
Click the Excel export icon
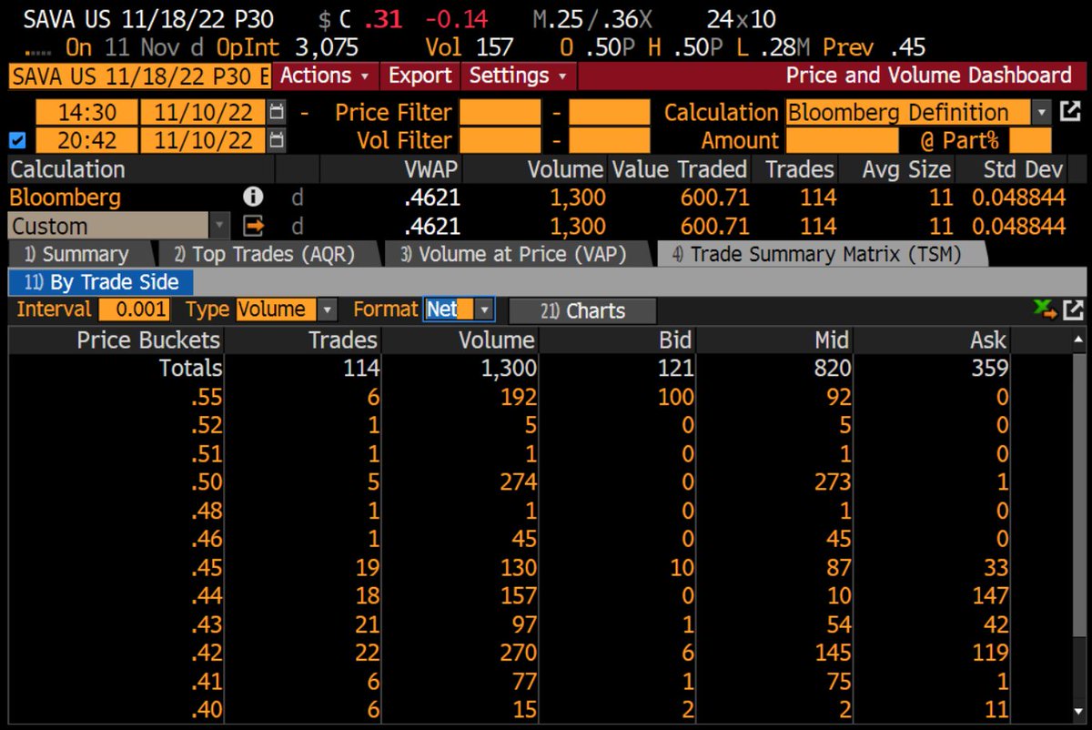[1045, 310]
